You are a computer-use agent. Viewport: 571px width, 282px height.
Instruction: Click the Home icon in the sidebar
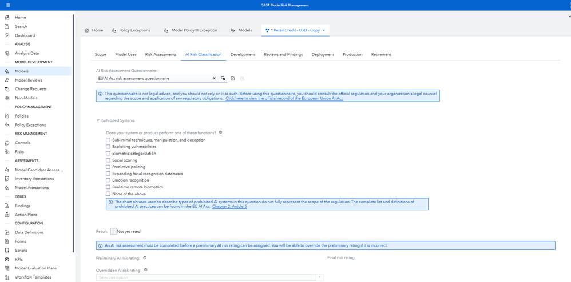point(6,18)
